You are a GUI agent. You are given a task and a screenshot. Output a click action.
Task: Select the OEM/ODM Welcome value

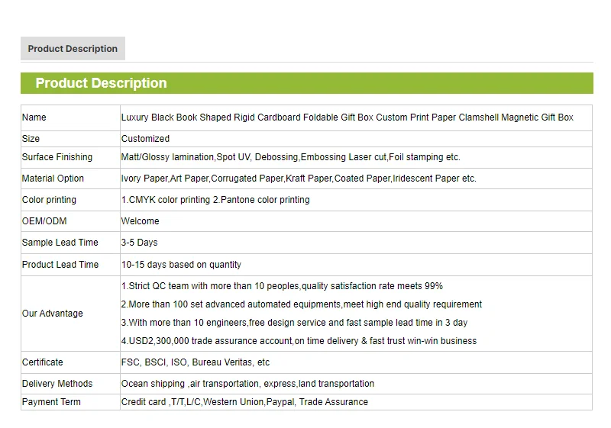[140, 221]
